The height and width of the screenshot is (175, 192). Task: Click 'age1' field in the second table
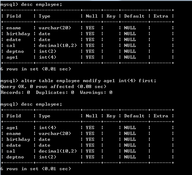pos(12,128)
